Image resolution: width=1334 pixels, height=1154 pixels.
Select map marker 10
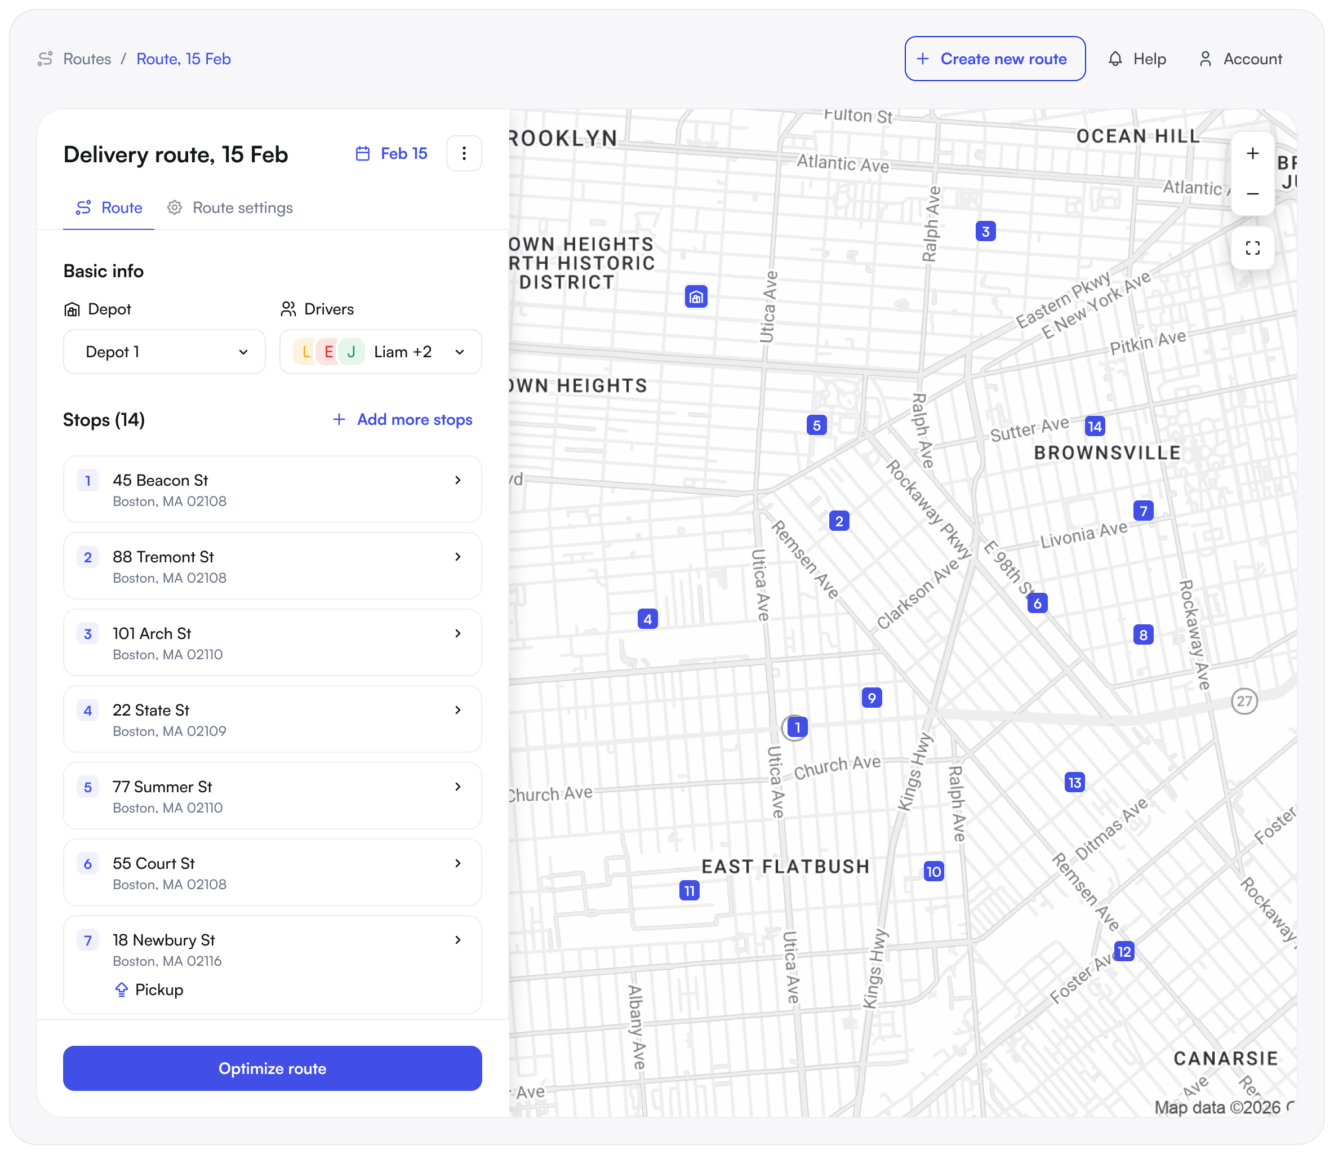[x=933, y=871]
